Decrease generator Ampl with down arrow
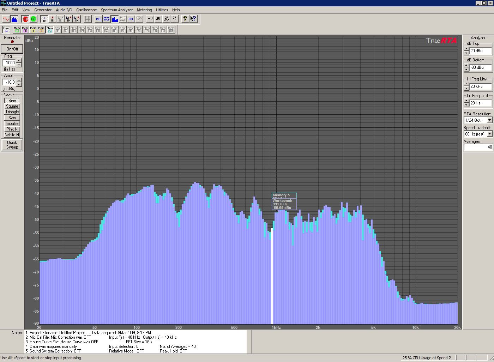494x362 pixels. [19, 84]
